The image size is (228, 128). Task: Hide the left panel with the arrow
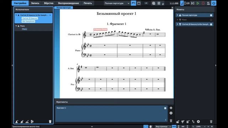click(12, 65)
